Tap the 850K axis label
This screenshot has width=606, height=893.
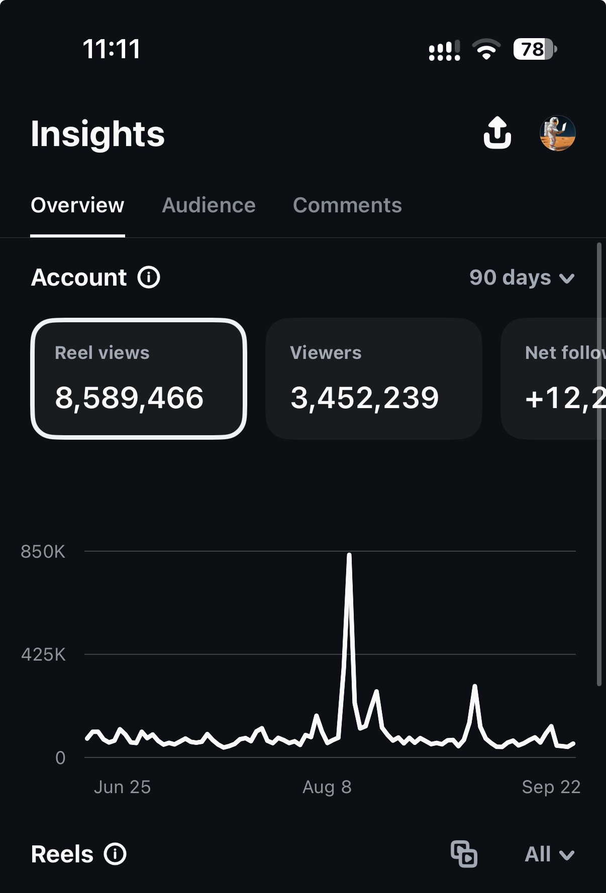pyautogui.click(x=43, y=552)
